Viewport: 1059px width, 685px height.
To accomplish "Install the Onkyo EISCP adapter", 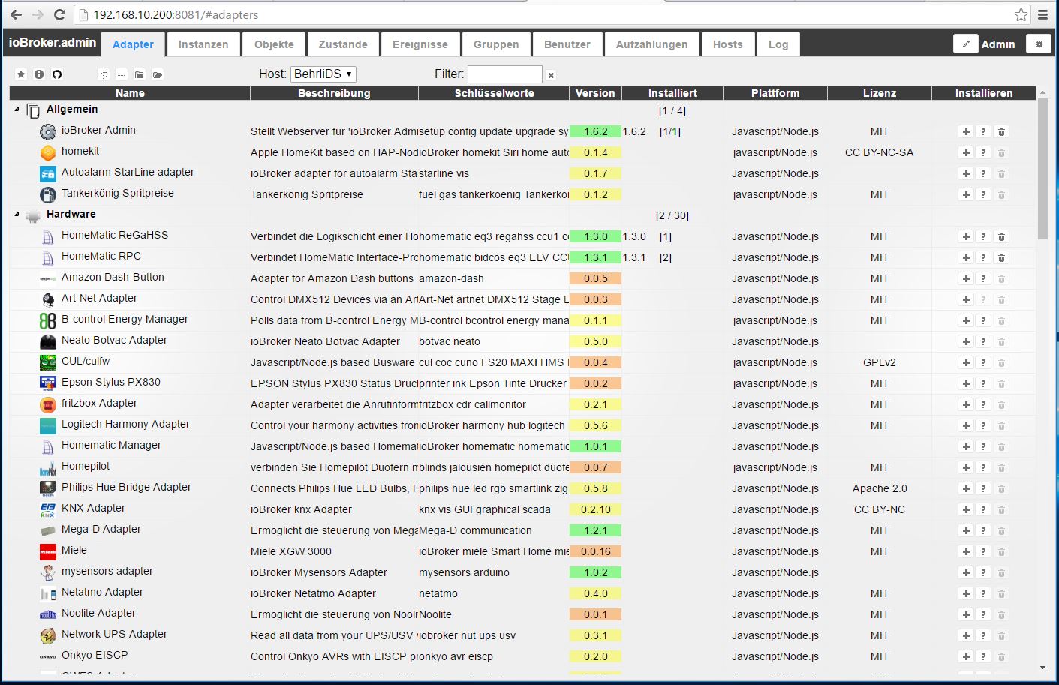I will click(x=966, y=656).
